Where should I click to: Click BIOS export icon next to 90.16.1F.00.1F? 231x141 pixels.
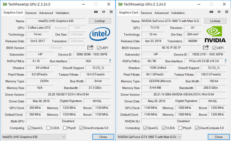pyautogui.click(x=206, y=47)
